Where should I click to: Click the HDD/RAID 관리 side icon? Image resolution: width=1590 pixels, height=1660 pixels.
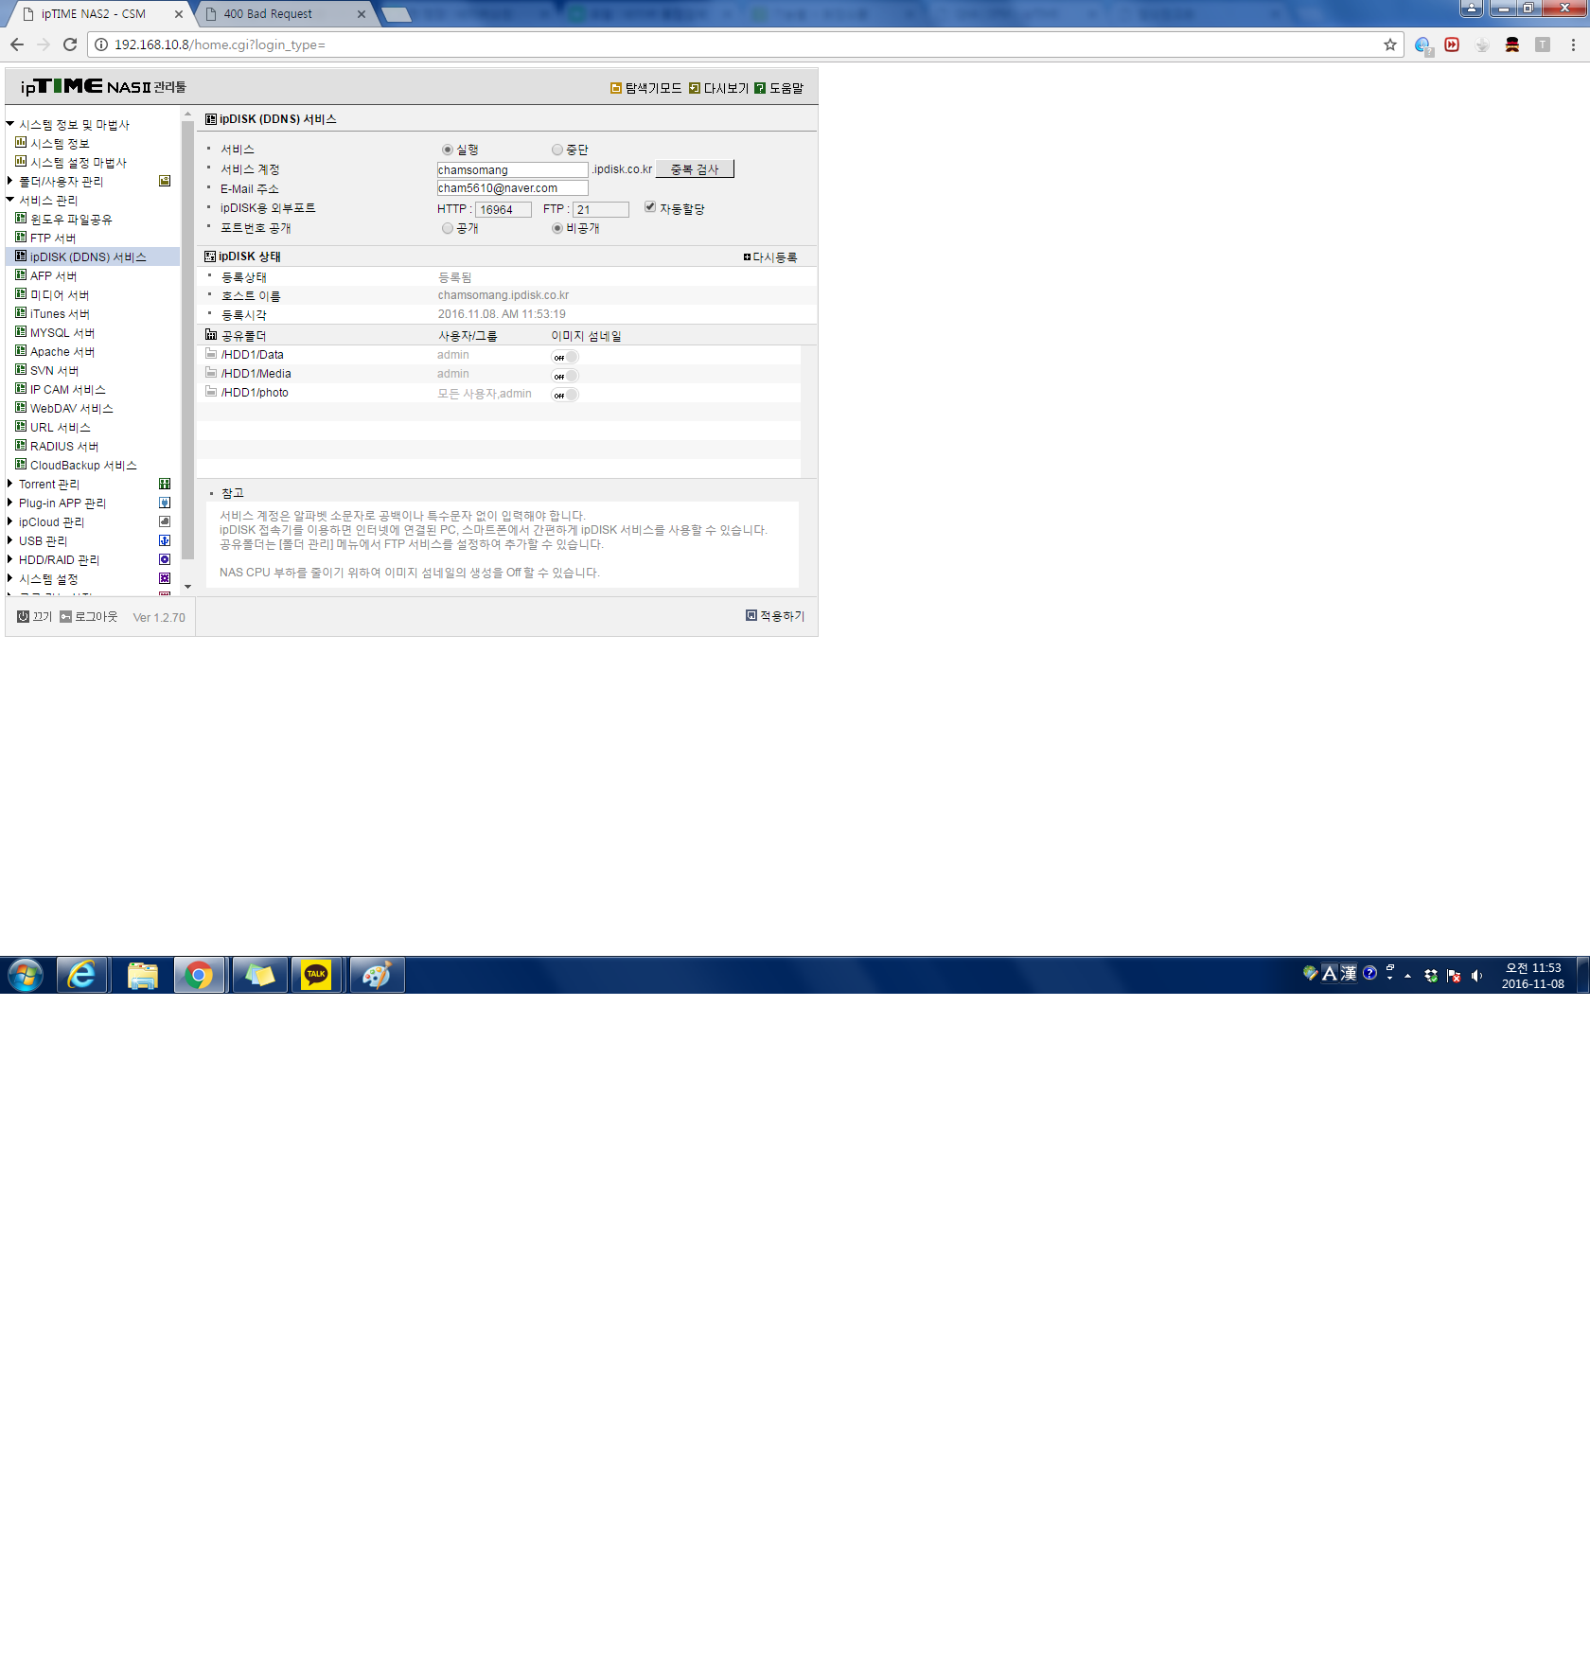click(165, 559)
